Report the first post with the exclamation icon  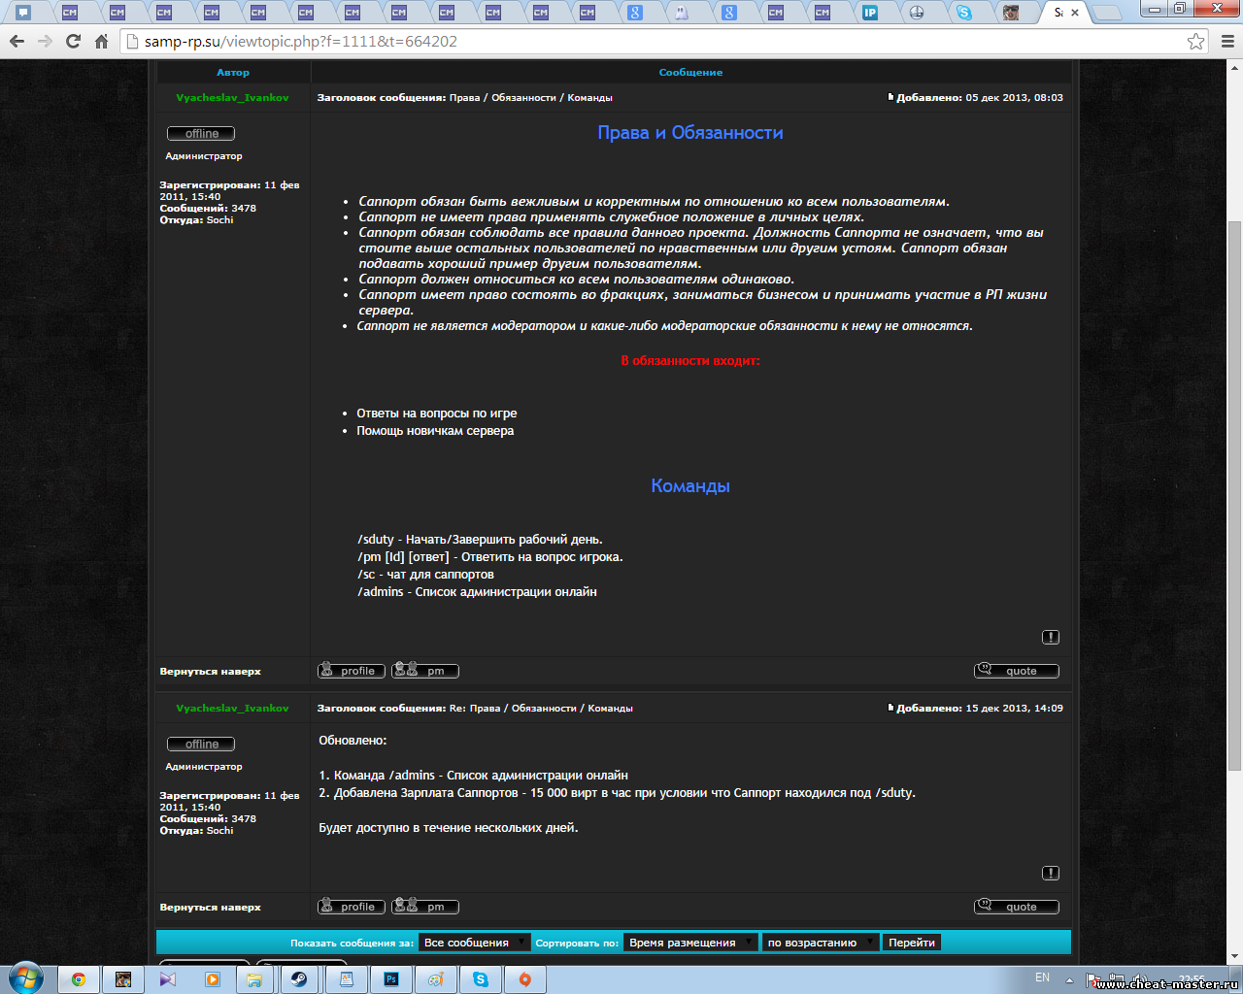point(1050,638)
